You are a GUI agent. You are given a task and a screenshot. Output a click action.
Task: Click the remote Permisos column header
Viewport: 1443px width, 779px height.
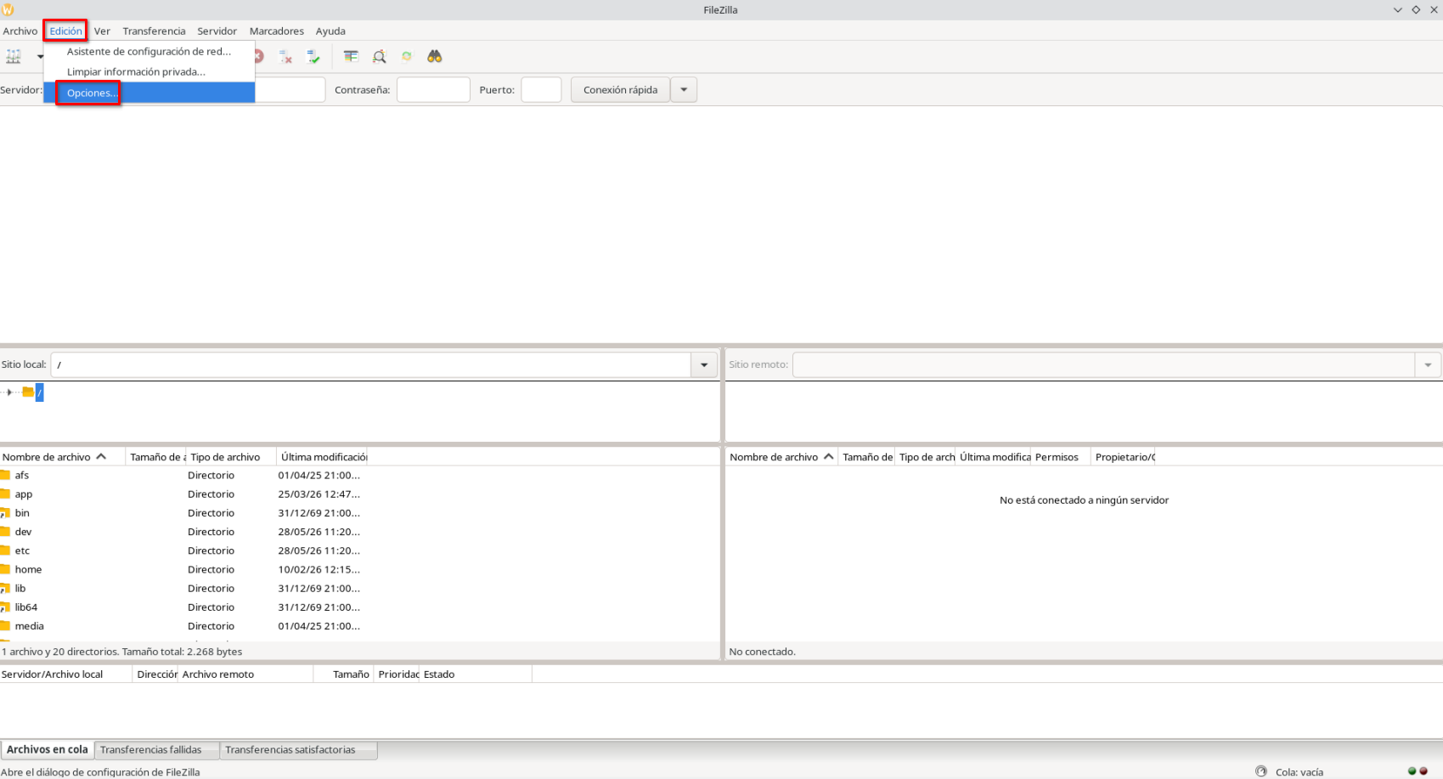point(1061,457)
